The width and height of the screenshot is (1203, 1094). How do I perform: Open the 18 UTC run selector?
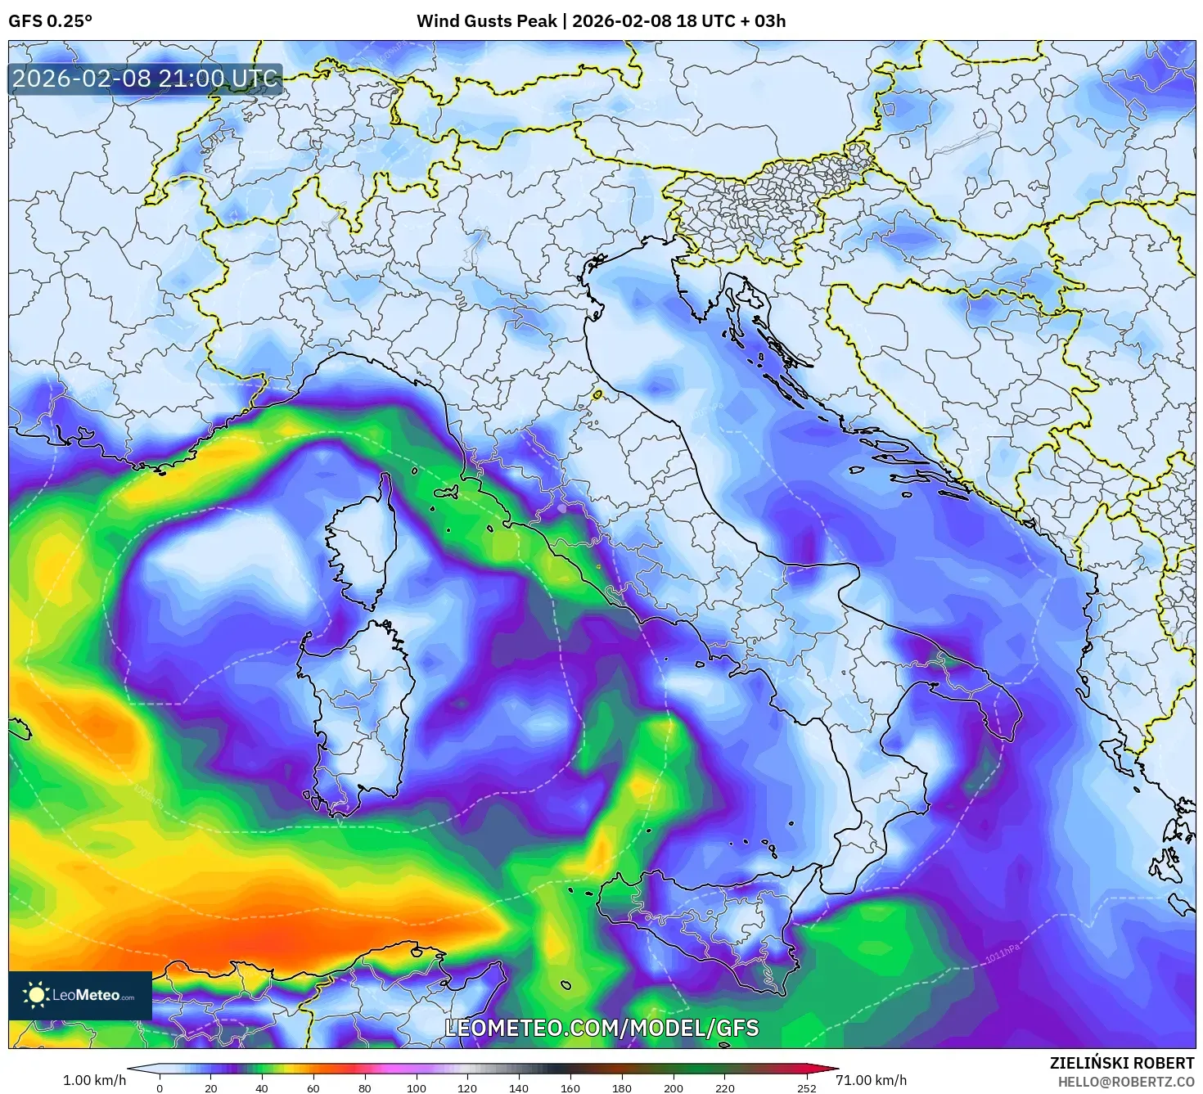(x=702, y=22)
